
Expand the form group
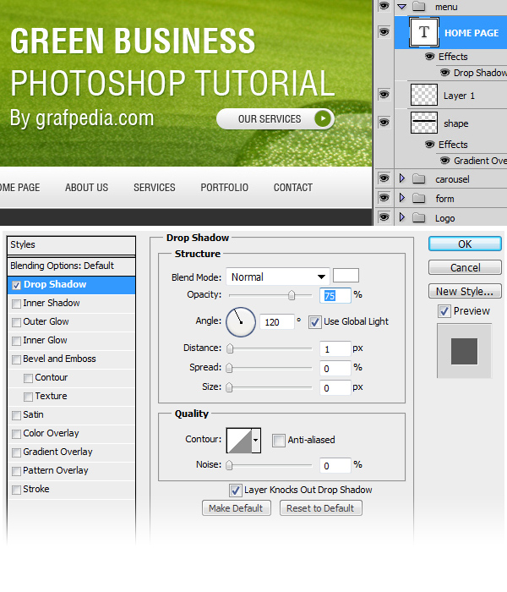[402, 198]
